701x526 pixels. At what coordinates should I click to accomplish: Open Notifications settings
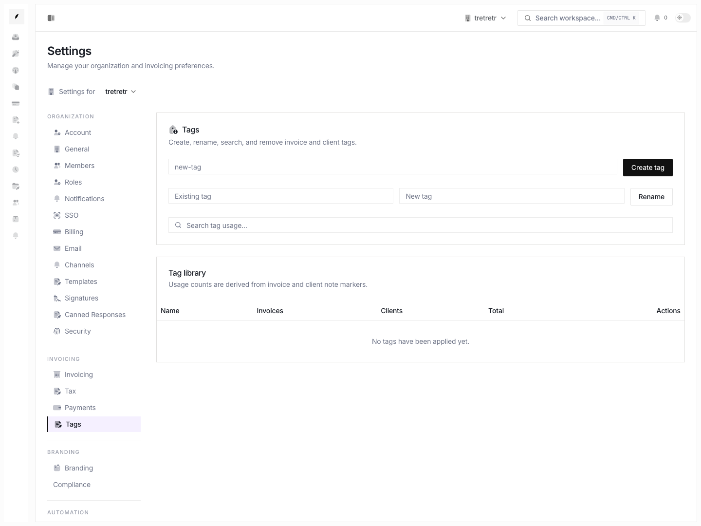coord(94,199)
